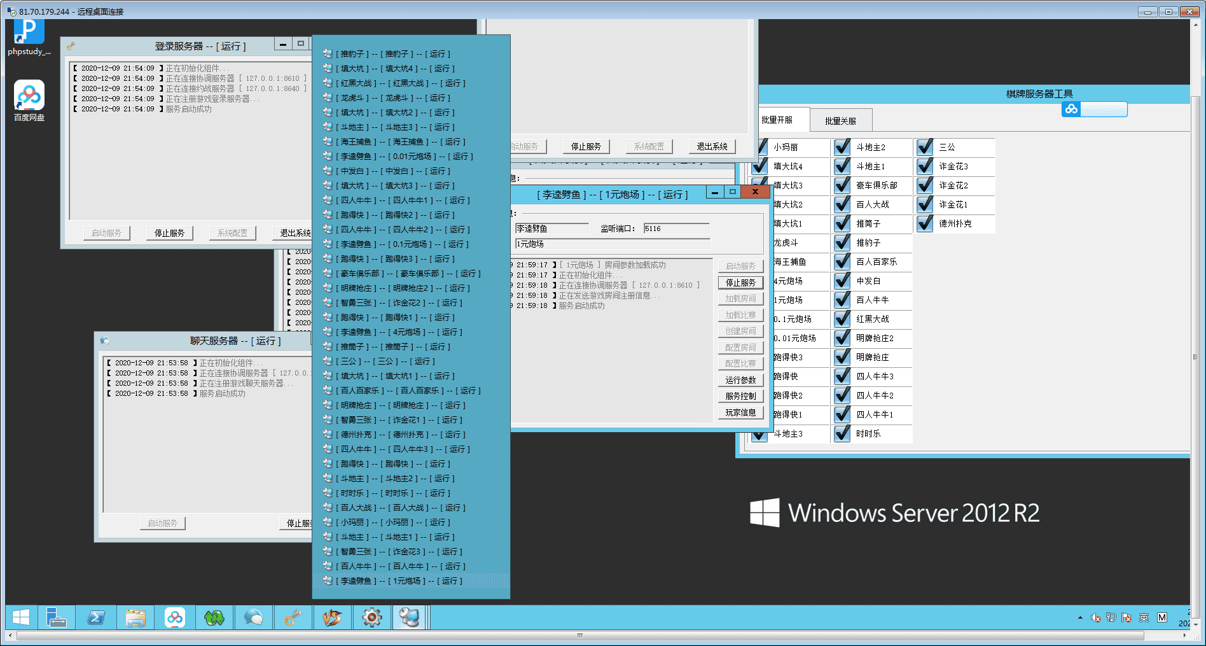Open File Explorer in the taskbar

click(x=135, y=617)
